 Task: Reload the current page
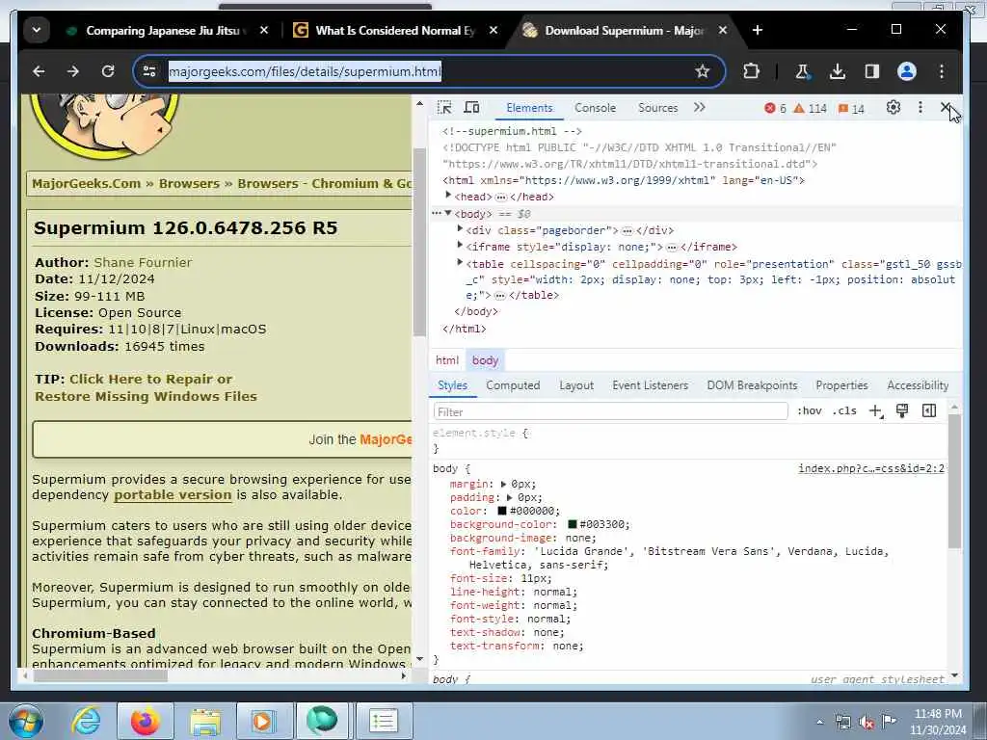(108, 71)
